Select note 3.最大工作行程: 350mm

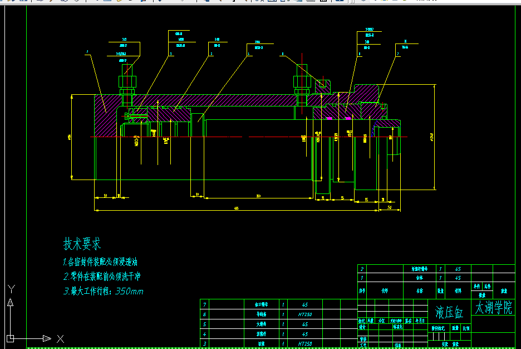104,291
